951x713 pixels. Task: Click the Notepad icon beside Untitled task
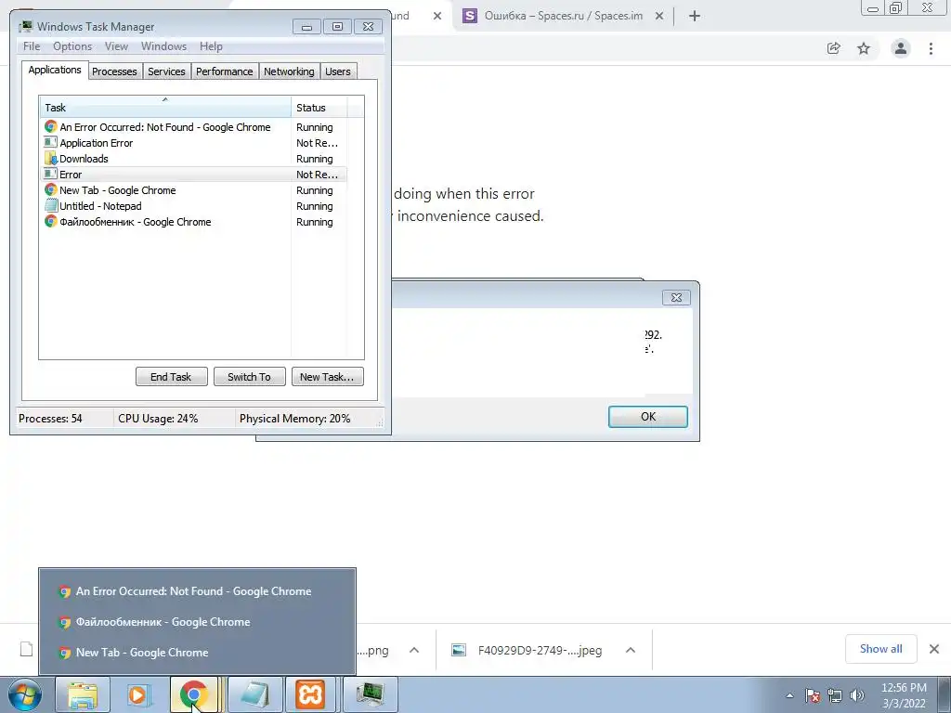(x=51, y=205)
